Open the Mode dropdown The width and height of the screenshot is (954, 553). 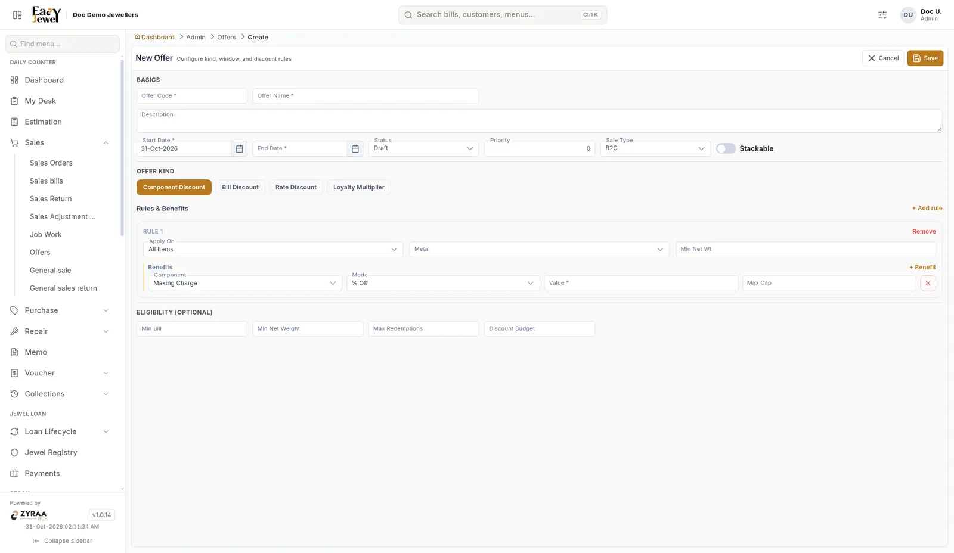click(x=443, y=283)
